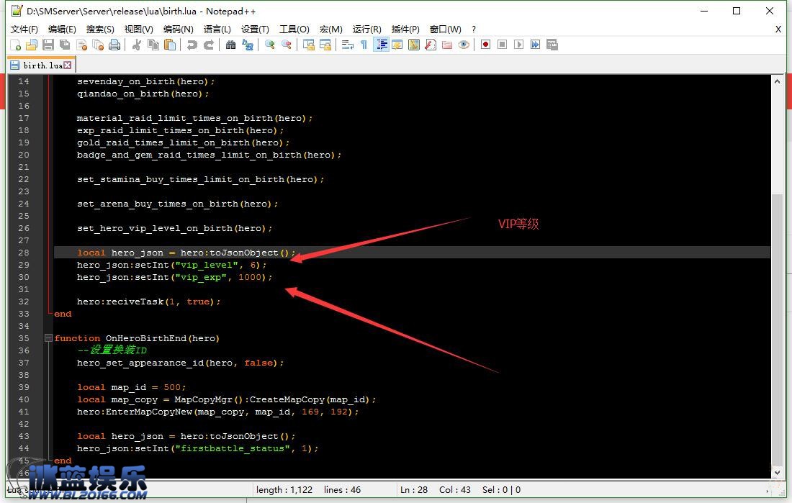Zoom in using the magnifier plus icon
The width and height of the screenshot is (792, 503).
(x=270, y=45)
